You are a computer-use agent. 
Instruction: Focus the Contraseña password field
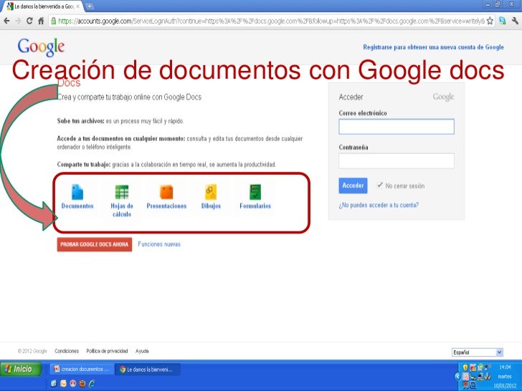click(x=396, y=161)
